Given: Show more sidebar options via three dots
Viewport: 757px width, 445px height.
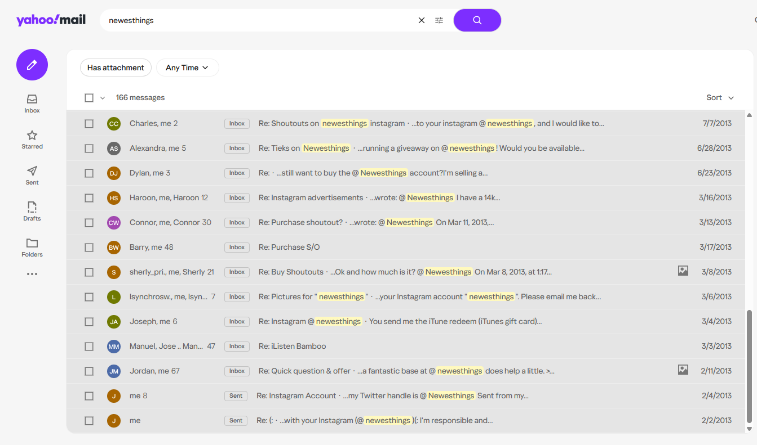Looking at the screenshot, I should tap(32, 274).
